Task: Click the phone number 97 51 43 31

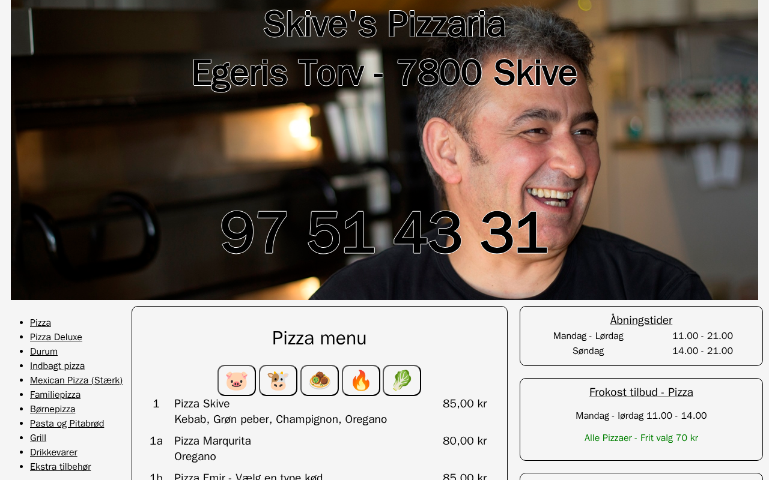Action: pos(384,233)
